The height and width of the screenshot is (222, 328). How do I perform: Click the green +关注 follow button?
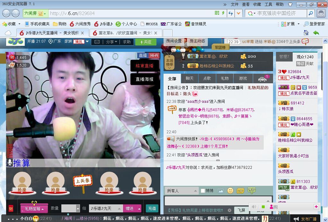coord(146,42)
